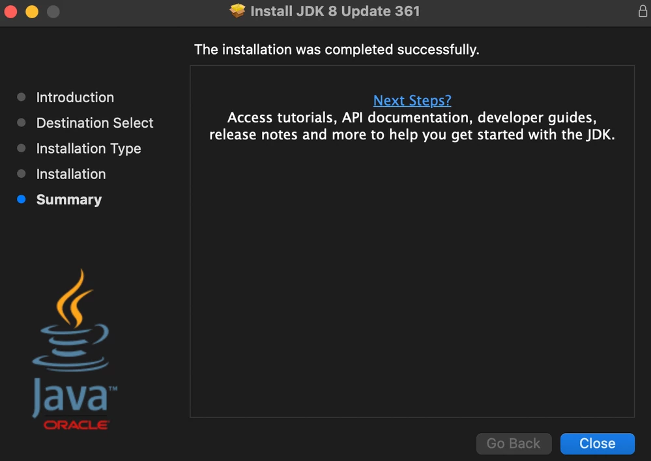Image resolution: width=651 pixels, height=461 pixels.
Task: Click the gray bullet next to Introduction
Action: coord(21,97)
